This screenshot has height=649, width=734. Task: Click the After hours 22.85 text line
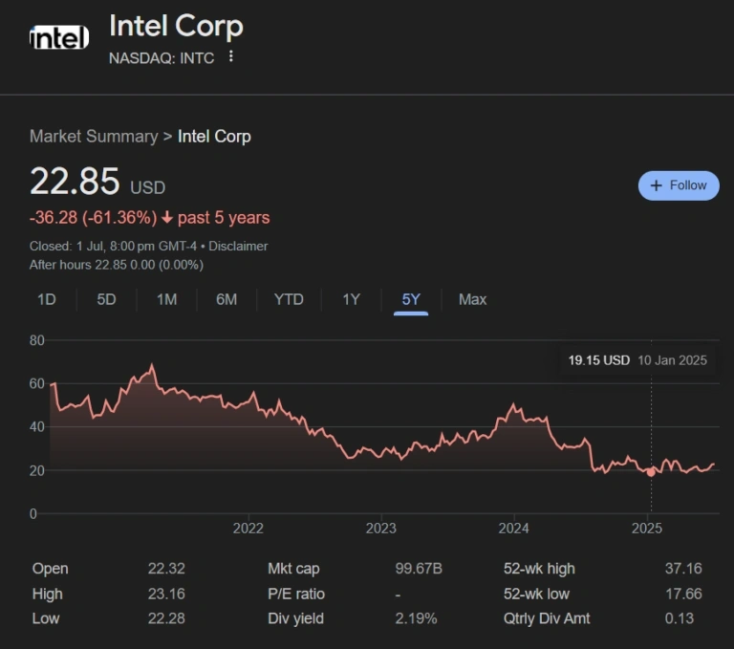pos(116,265)
